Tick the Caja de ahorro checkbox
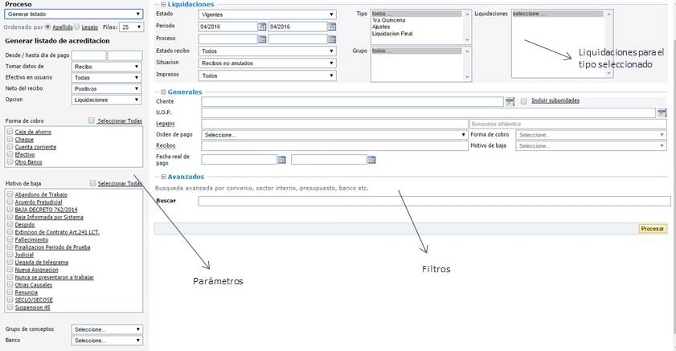Screen dimensions: 676x351 point(9,132)
